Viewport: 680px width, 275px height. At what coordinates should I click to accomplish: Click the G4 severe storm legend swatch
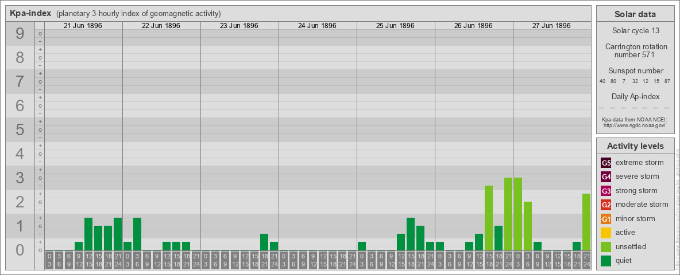606,177
